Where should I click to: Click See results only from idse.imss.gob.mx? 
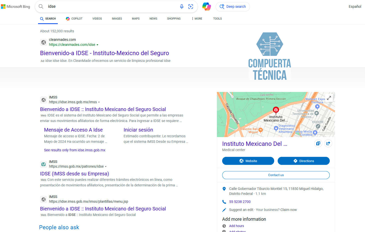[75, 150]
